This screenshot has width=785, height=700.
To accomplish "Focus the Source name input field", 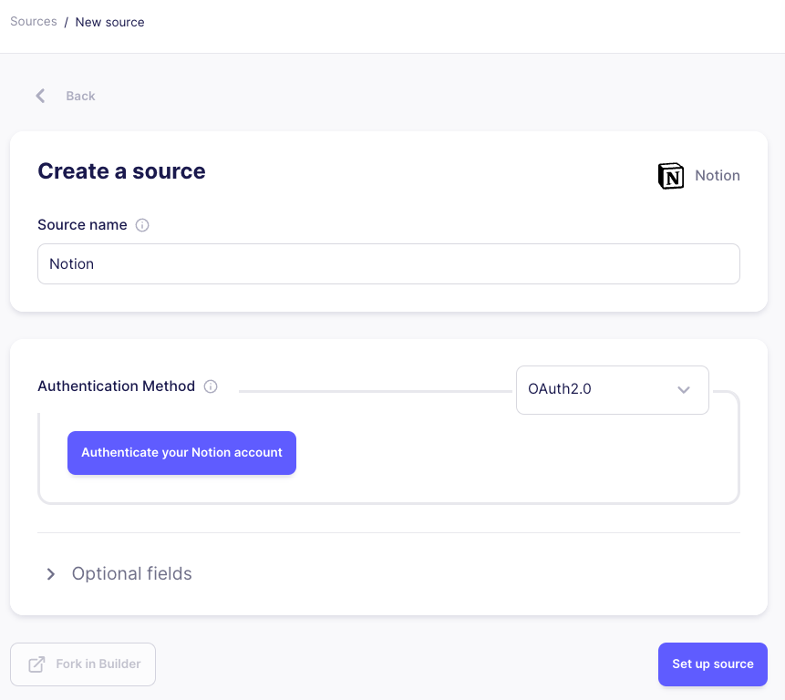I will [388, 263].
